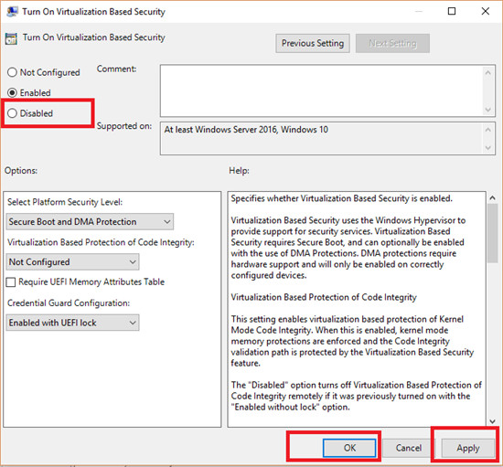
Task: Click the Comment box scroll down arrow
Action: 488,110
